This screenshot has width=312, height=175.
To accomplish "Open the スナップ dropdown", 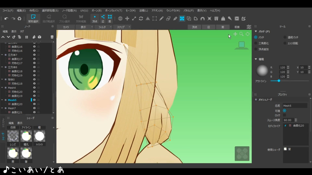I will 122,27.
